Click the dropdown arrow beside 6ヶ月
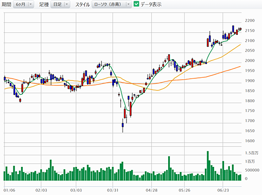The width and height of the screenshot is (262, 195). point(30,4)
